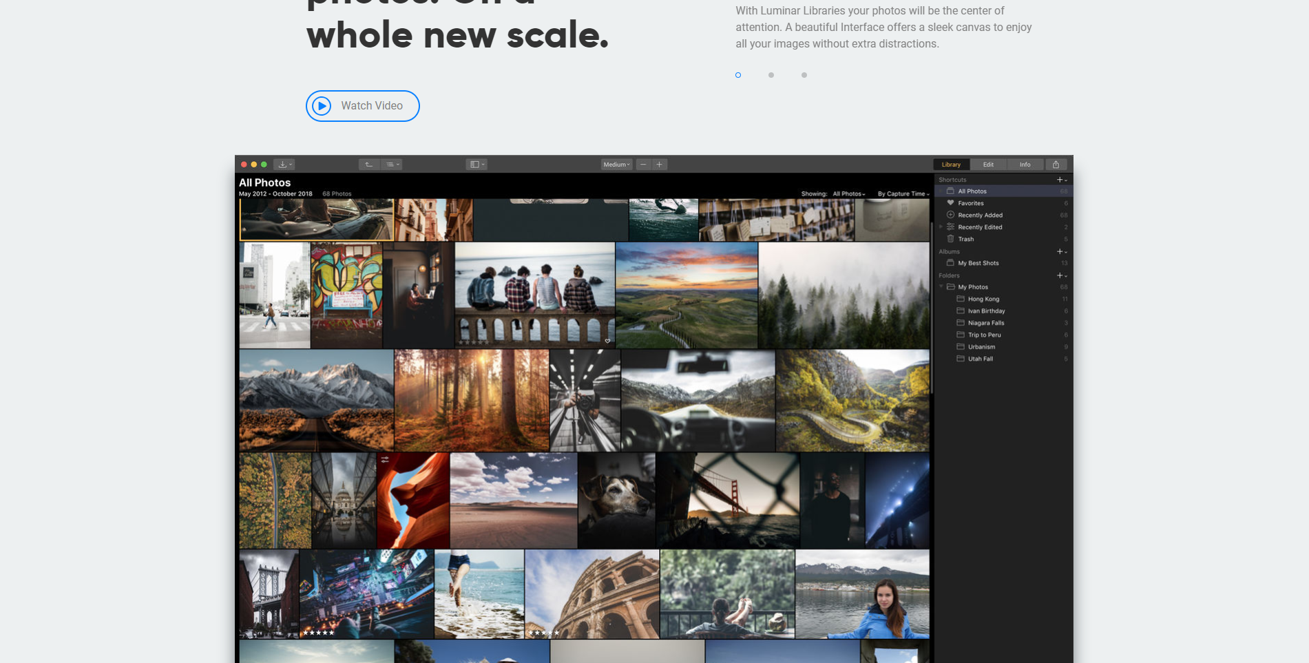
Task: Select the Recently Added shortcut label
Action: 980,215
